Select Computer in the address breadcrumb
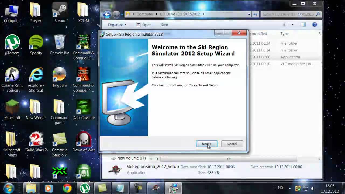Screen dimensions: 345x194 pyautogui.click(x=145, y=14)
